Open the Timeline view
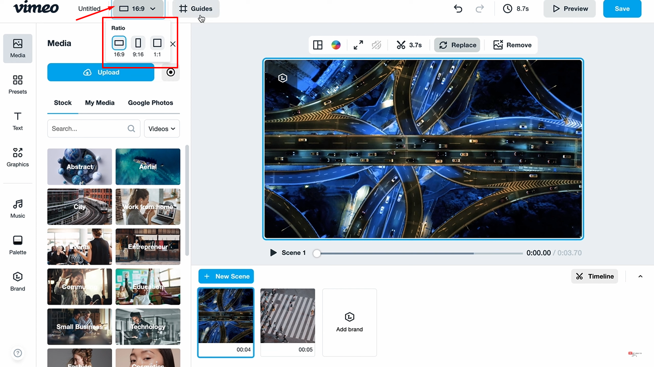The height and width of the screenshot is (367, 654). (595, 276)
